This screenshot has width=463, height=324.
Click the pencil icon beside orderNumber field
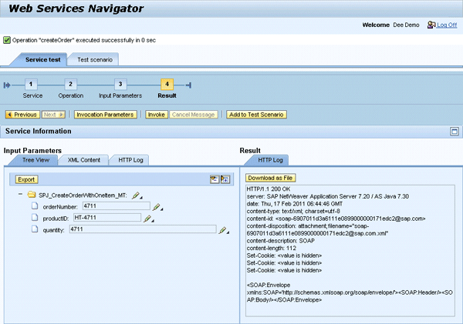[157, 207]
